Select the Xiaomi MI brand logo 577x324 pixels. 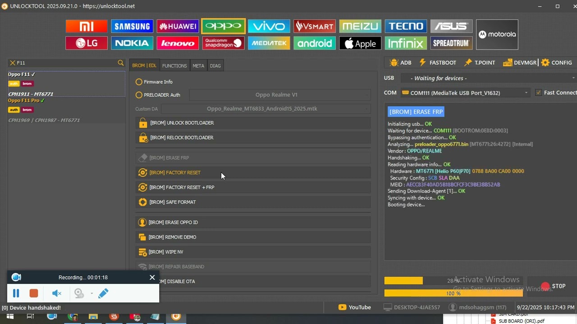[87, 26]
